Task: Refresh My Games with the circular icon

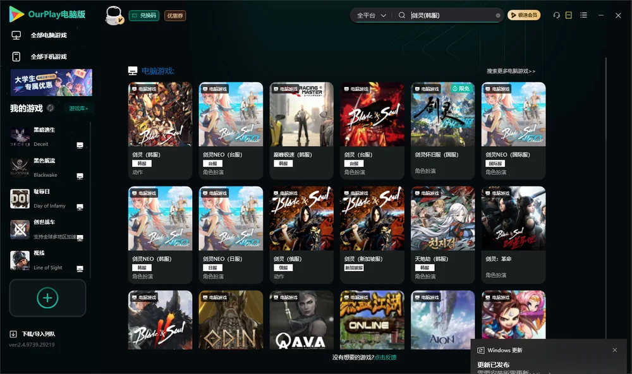Action: (51, 108)
